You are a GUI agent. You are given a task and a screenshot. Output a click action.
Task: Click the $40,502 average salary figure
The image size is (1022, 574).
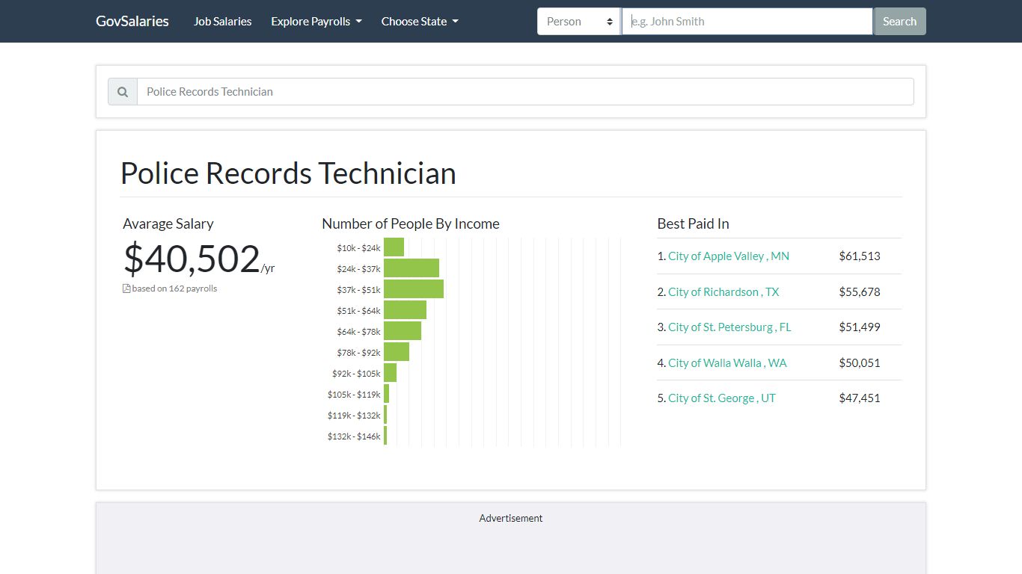[192, 259]
